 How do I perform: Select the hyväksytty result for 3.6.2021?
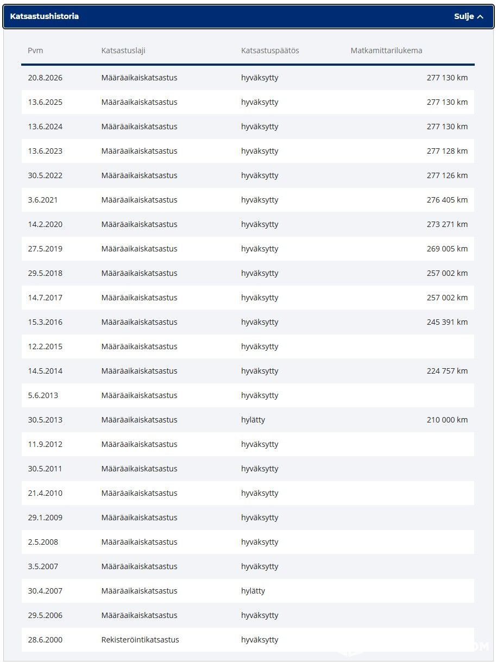point(260,200)
